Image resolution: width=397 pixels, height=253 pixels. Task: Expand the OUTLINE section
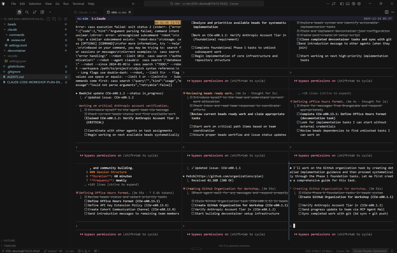[35, 240]
